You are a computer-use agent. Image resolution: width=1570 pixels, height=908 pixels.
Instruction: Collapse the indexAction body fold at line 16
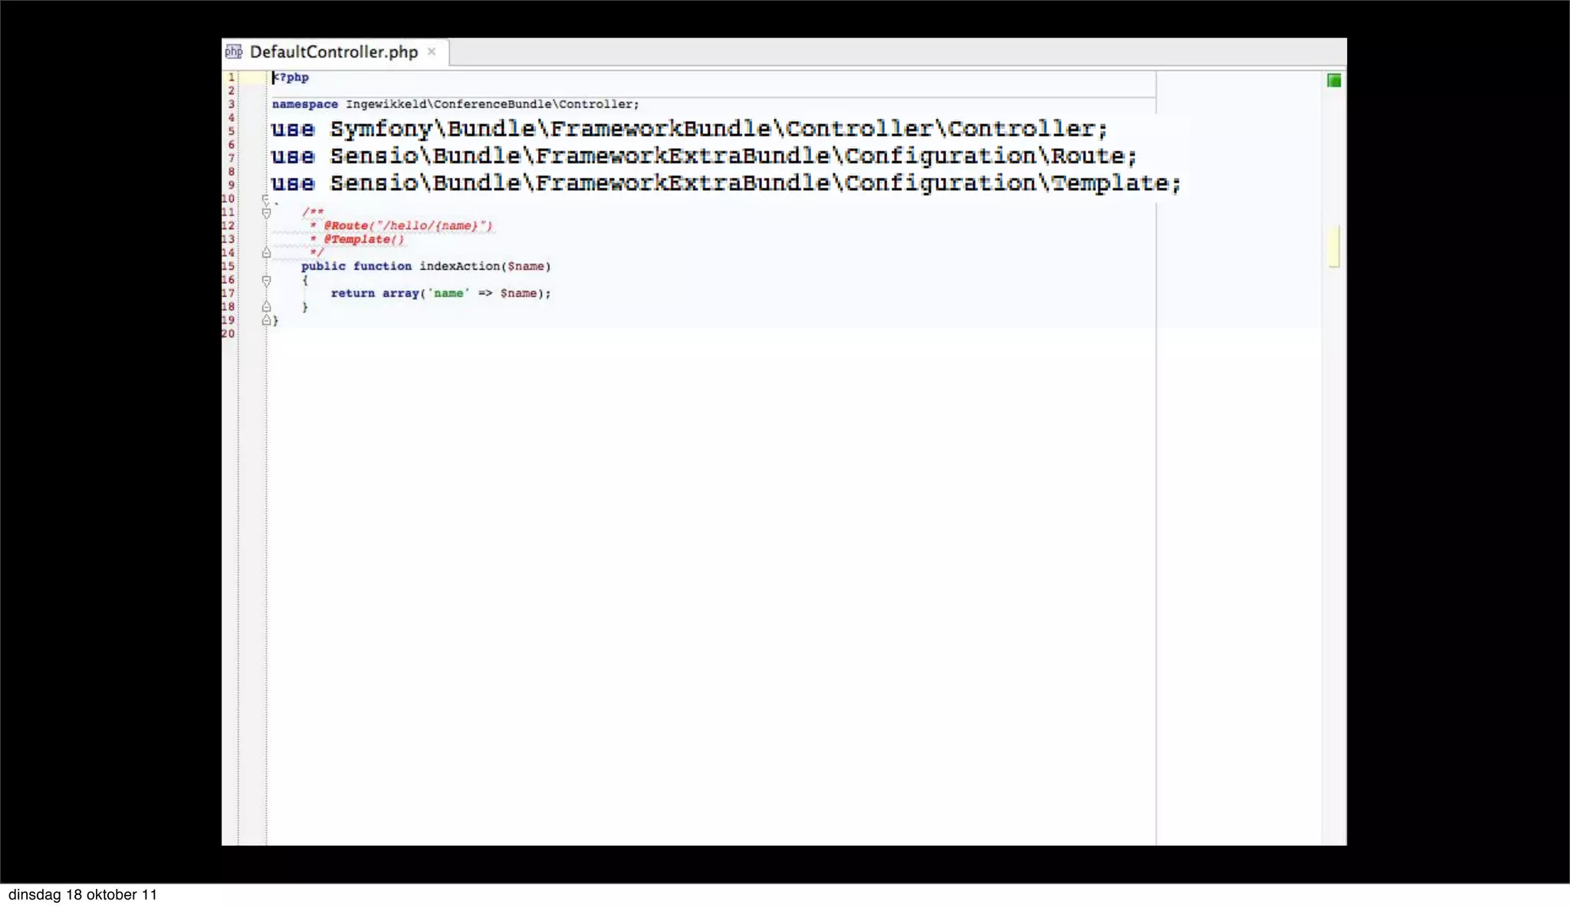[x=266, y=281]
